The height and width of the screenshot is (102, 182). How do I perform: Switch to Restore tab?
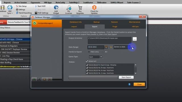coord(114,22)
